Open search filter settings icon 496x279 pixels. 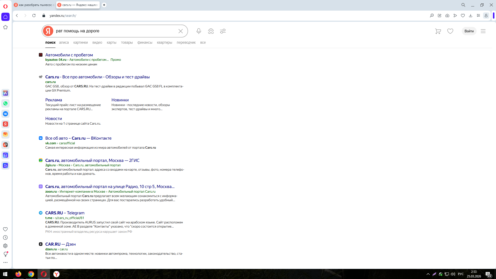(223, 31)
